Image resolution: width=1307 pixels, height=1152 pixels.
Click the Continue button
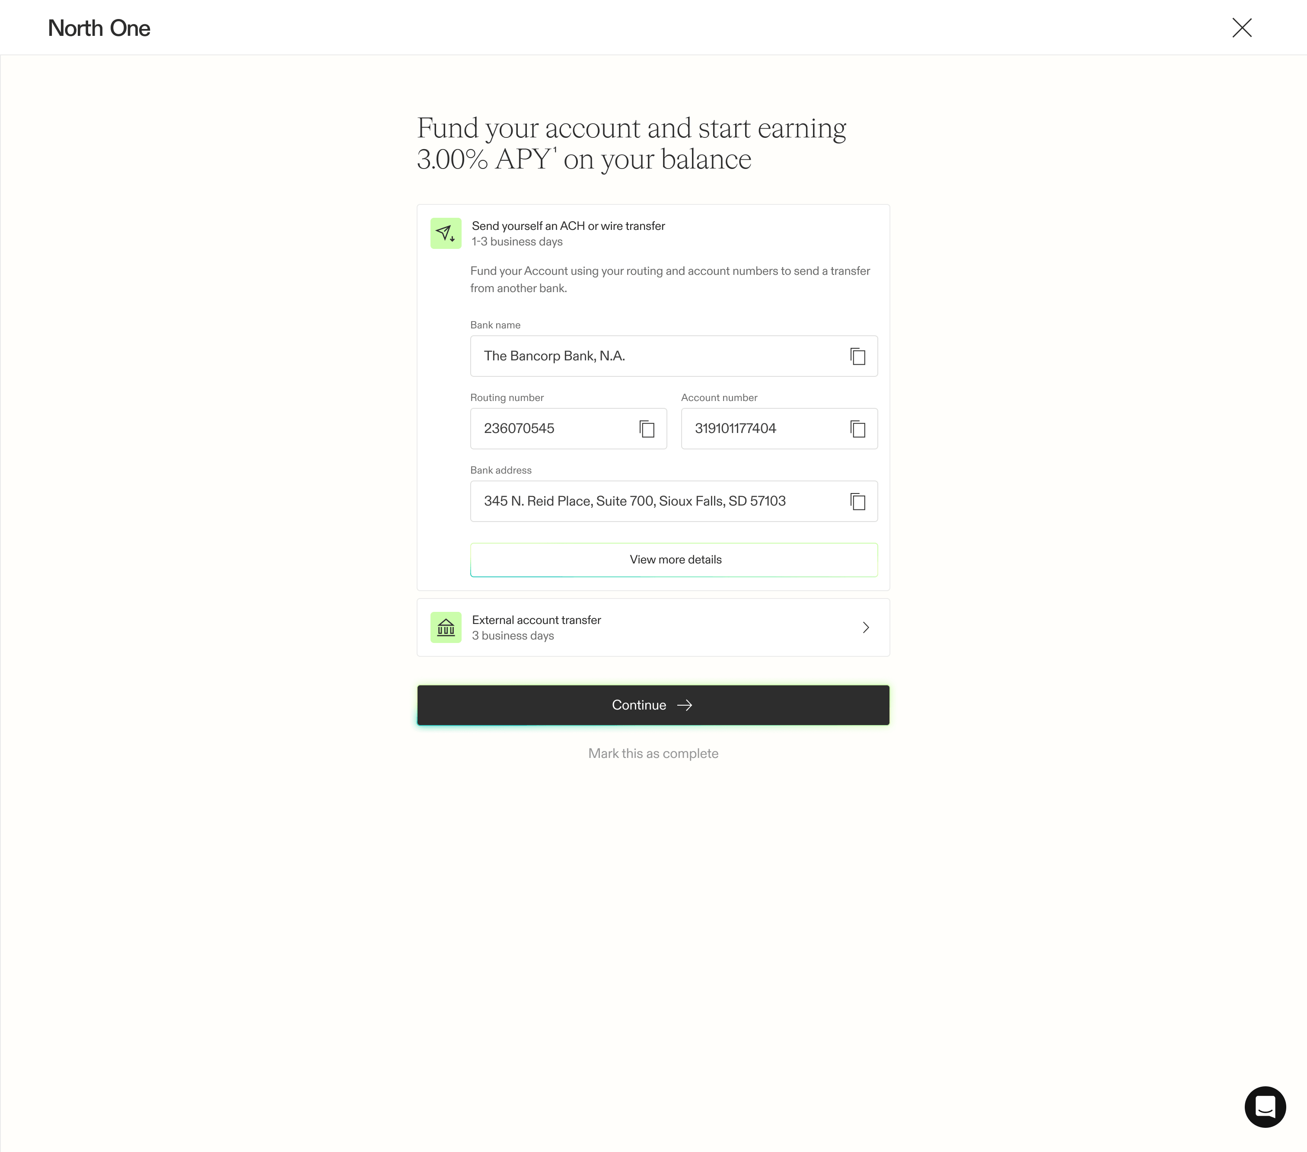pos(653,705)
